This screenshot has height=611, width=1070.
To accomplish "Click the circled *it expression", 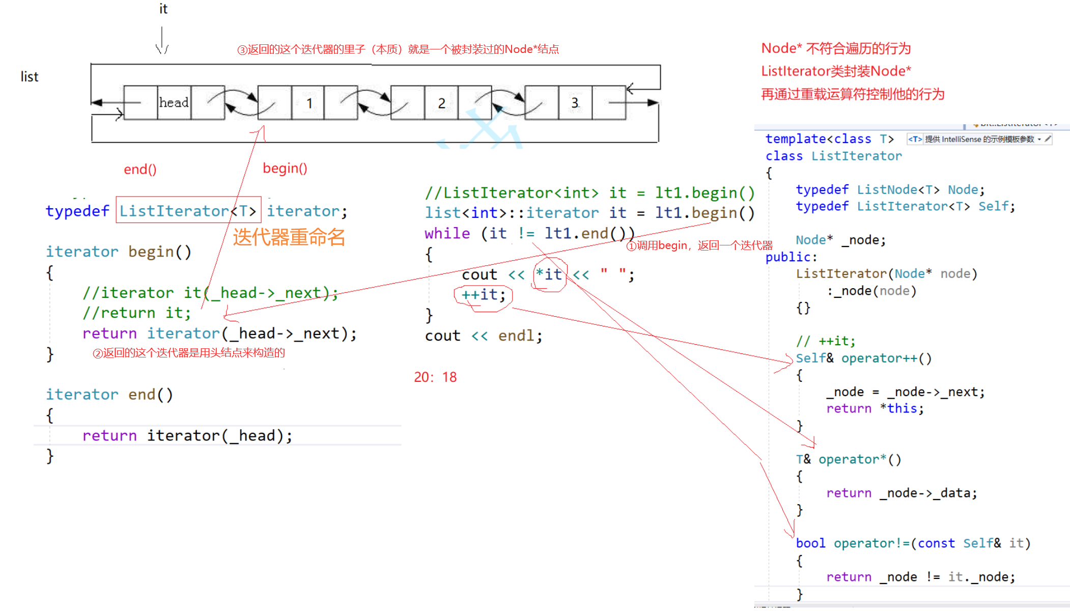I will [549, 274].
